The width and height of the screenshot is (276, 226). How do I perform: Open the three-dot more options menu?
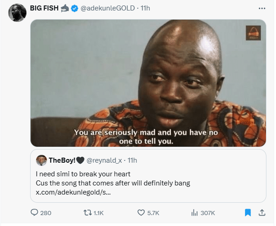coord(262,8)
